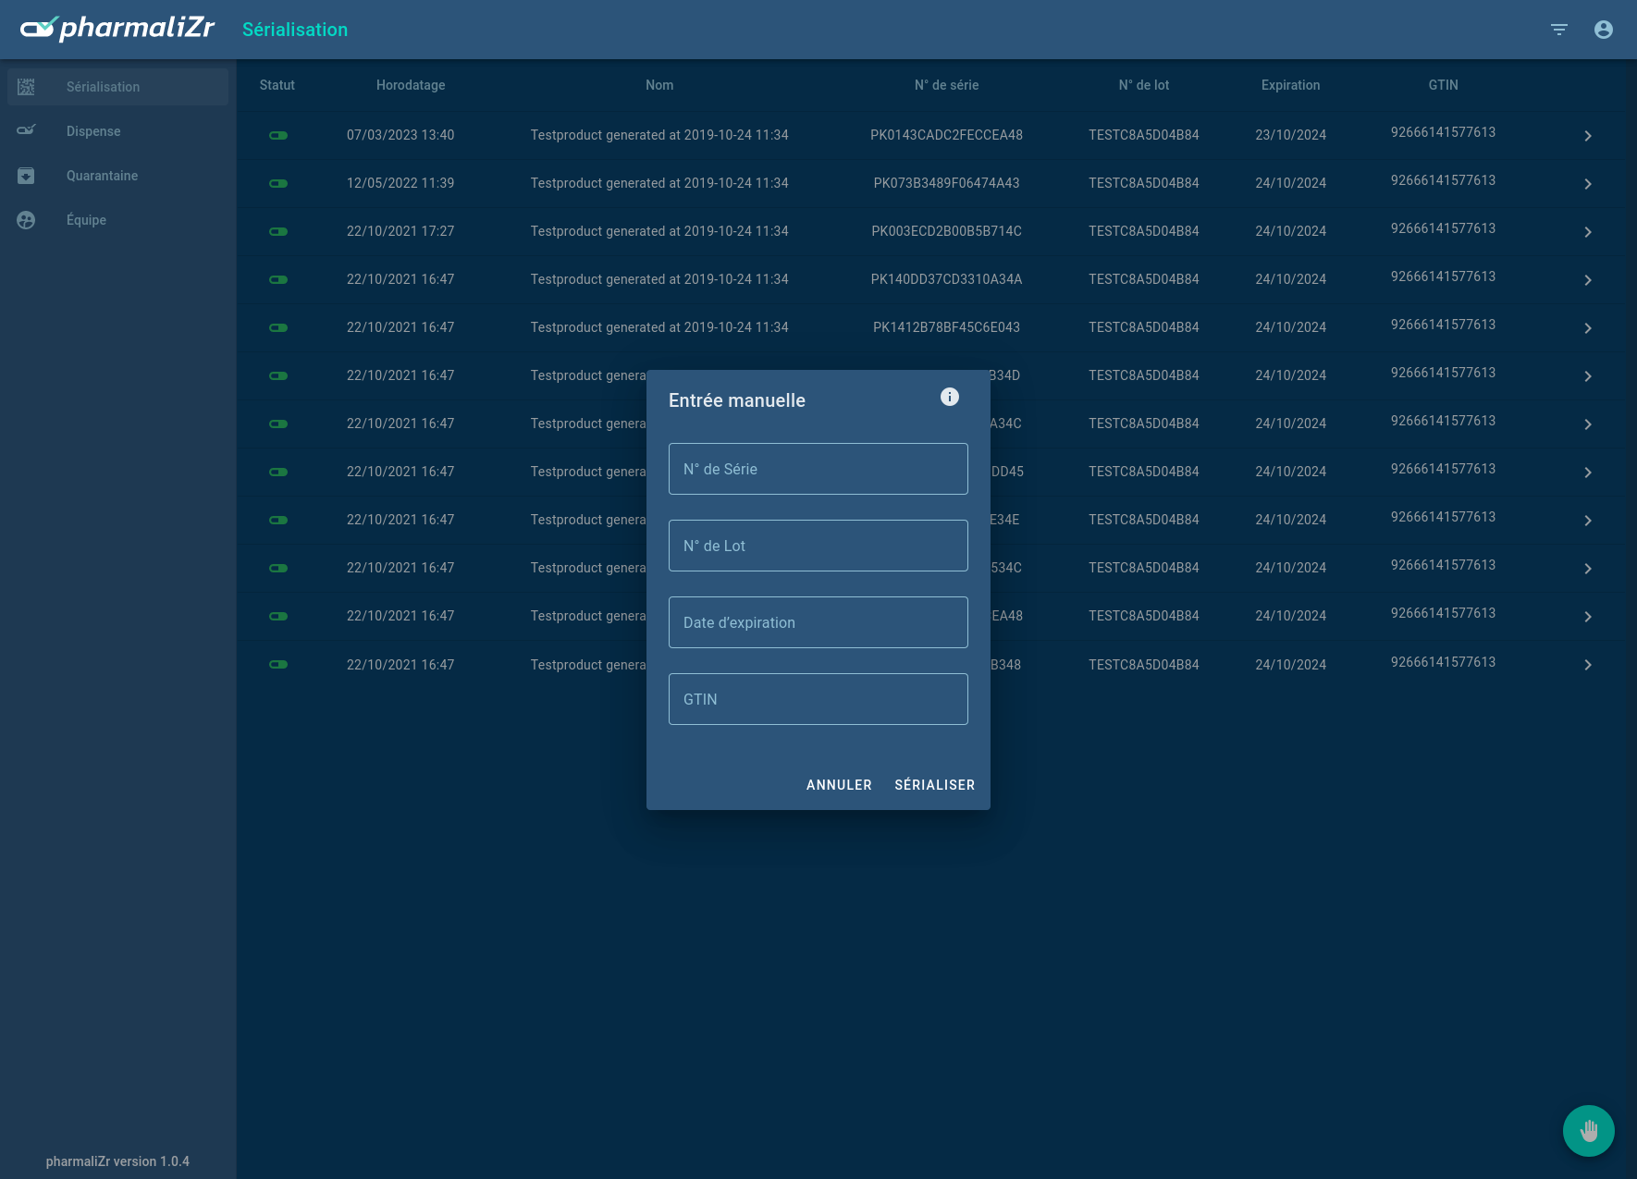Expand the PK140DD37CD3310A34A row chevron
The image size is (1637, 1179).
coord(1588,280)
